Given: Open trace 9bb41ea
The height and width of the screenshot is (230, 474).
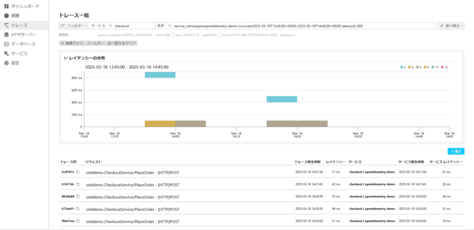Looking at the screenshot, I should 67,221.
